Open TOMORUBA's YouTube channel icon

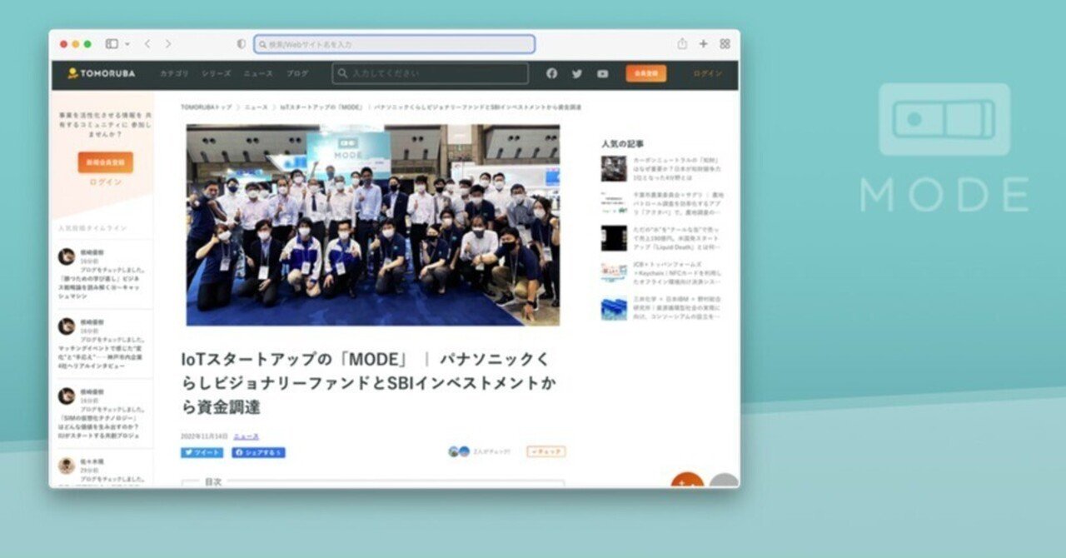click(x=600, y=73)
